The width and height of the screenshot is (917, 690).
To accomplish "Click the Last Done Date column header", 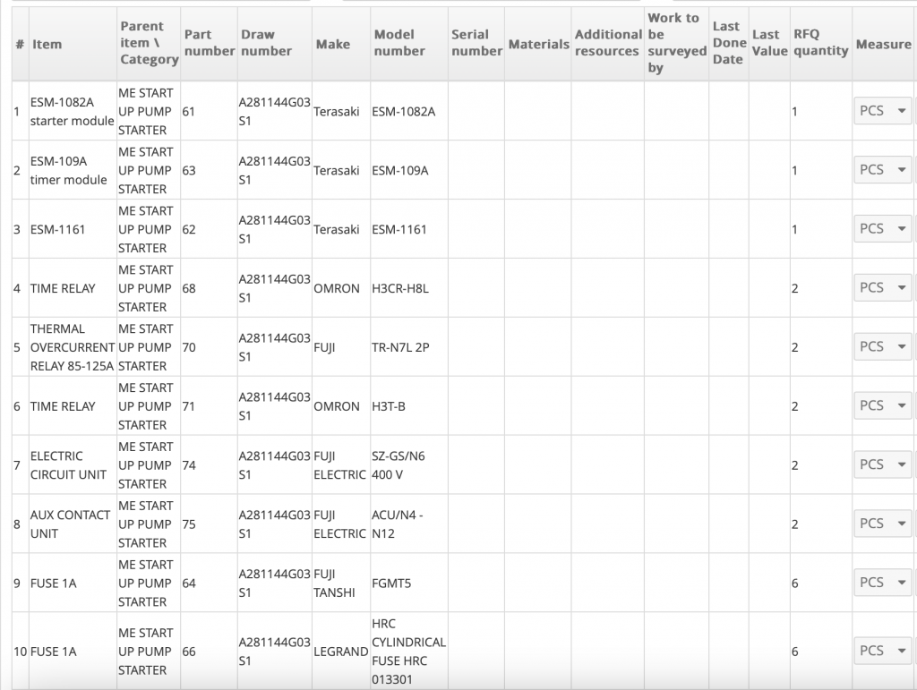I will tap(729, 43).
